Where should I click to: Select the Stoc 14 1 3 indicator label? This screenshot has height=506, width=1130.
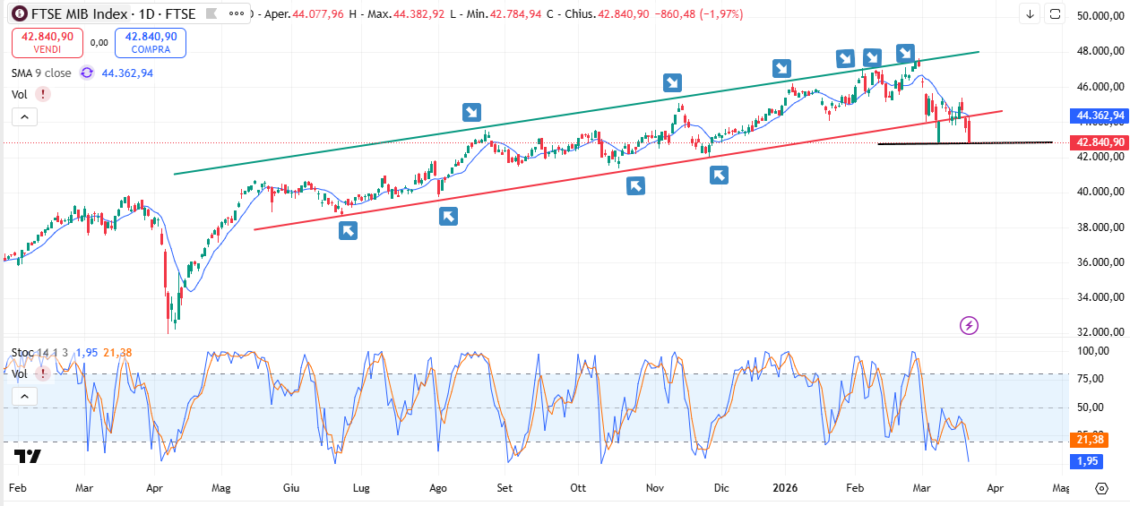pyautogui.click(x=39, y=353)
